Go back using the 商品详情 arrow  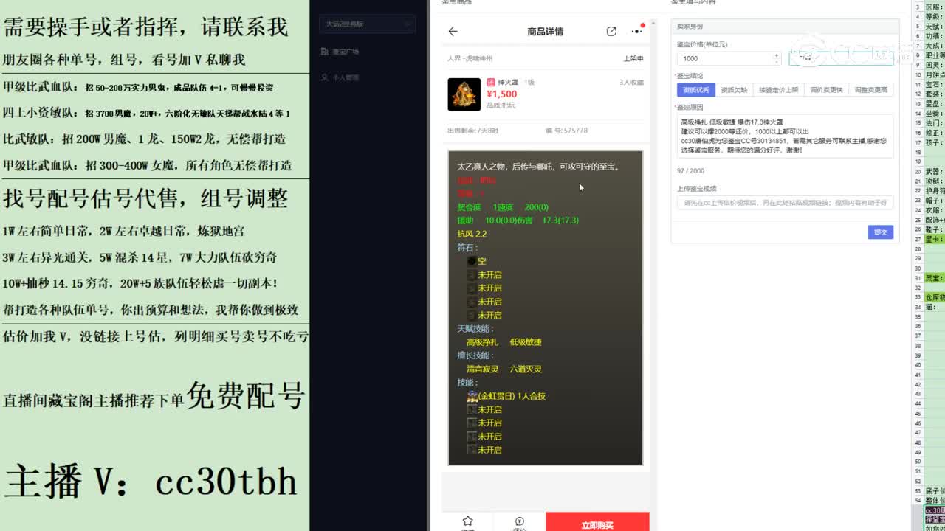point(453,31)
